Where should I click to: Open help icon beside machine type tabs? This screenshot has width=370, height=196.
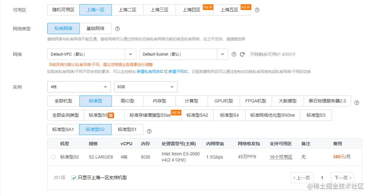357,103
